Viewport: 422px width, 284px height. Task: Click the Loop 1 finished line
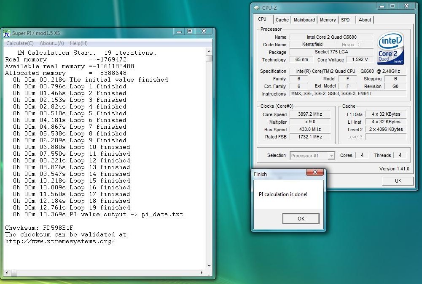(x=70, y=87)
